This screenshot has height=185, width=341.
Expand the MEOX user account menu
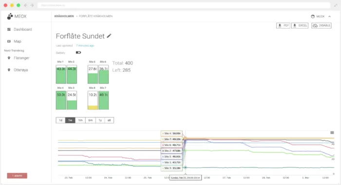tap(321, 16)
